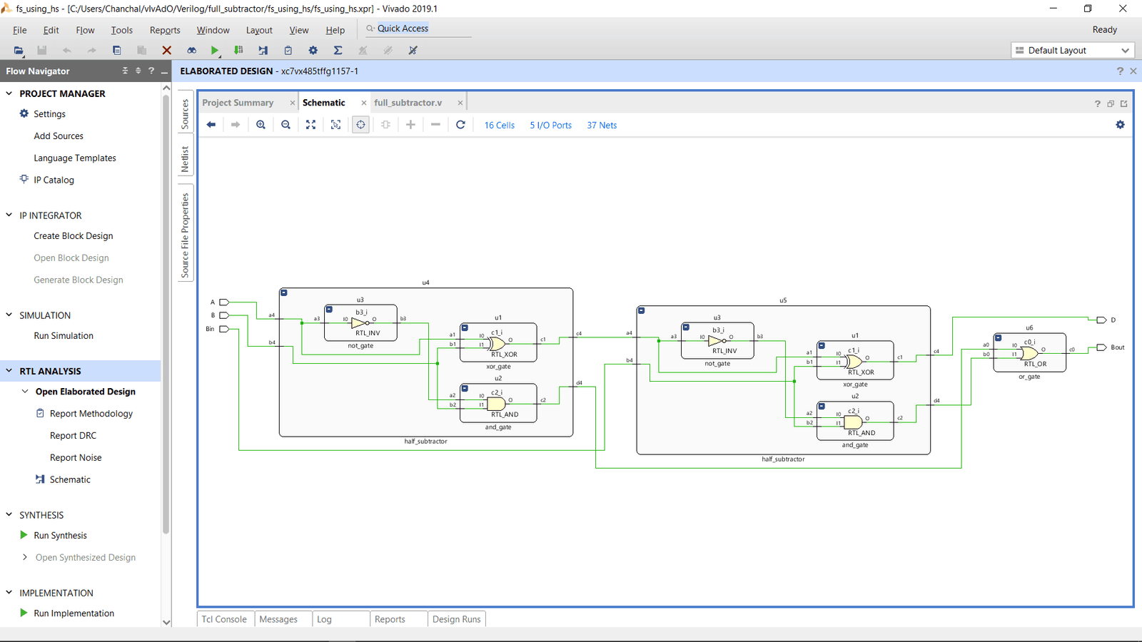Image resolution: width=1142 pixels, height=642 pixels.
Task: Minimize the Flow Navigator panel
Action: pos(164,71)
